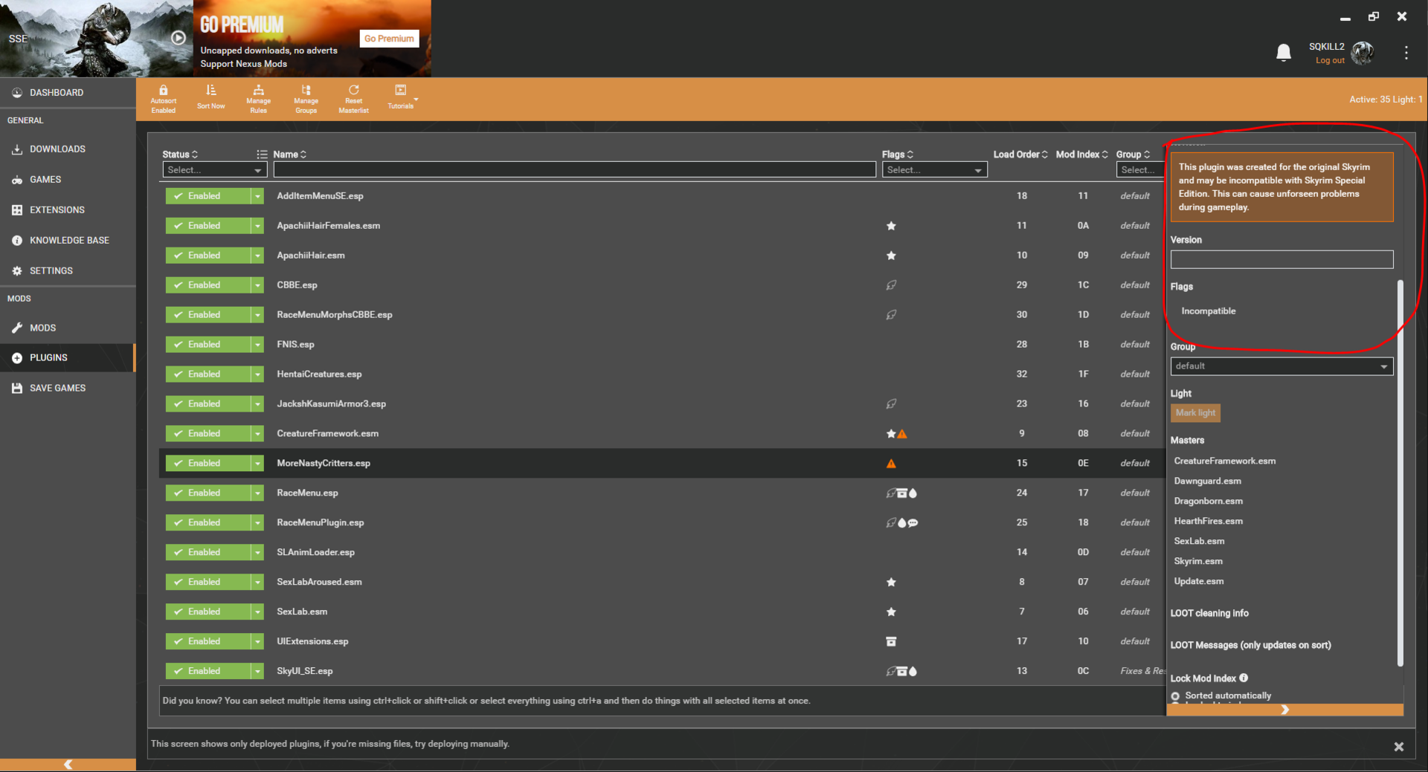1428x772 pixels.
Task: Click the flag icon on CBBE.esp row
Action: point(891,285)
